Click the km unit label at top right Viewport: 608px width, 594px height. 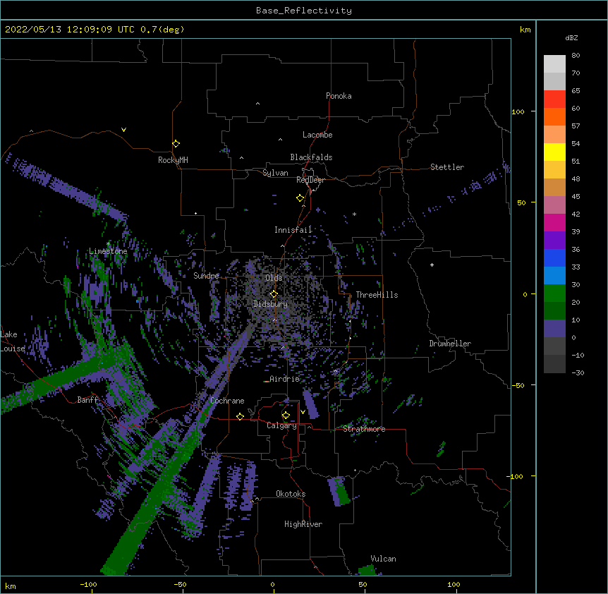[525, 30]
